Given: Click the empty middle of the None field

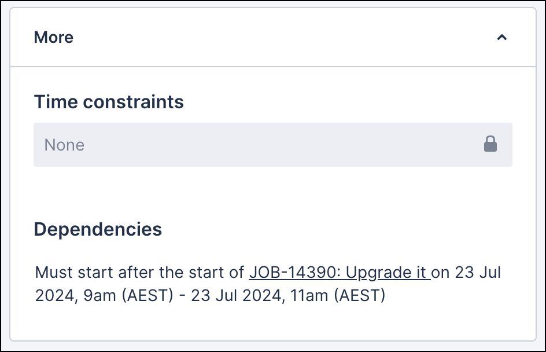Looking at the screenshot, I should point(272,145).
